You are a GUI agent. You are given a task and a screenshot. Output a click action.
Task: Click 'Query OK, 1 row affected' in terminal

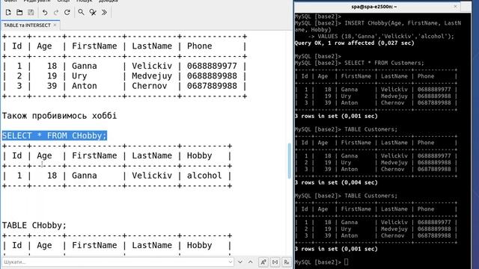(x=335, y=43)
